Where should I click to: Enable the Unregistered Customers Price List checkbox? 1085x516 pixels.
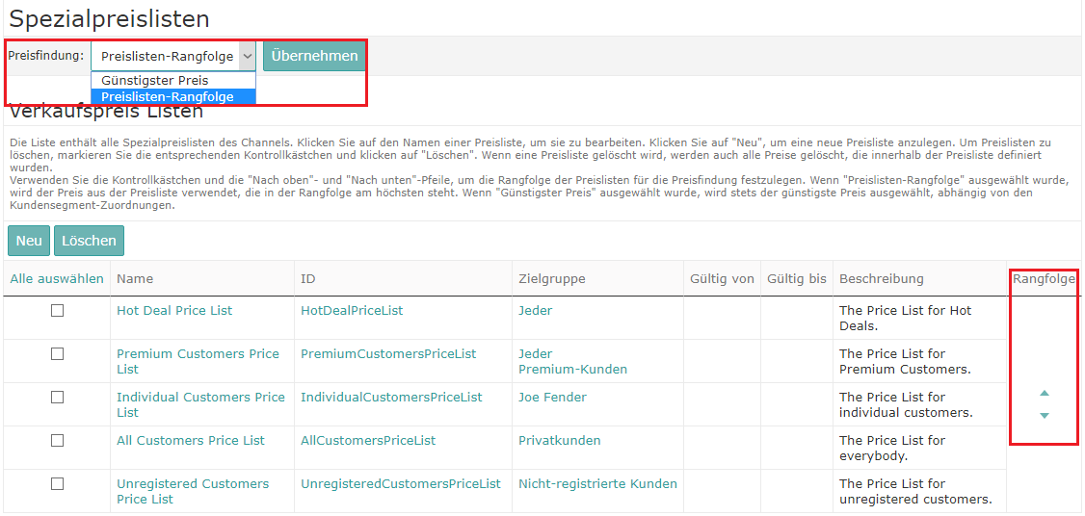pos(57,484)
